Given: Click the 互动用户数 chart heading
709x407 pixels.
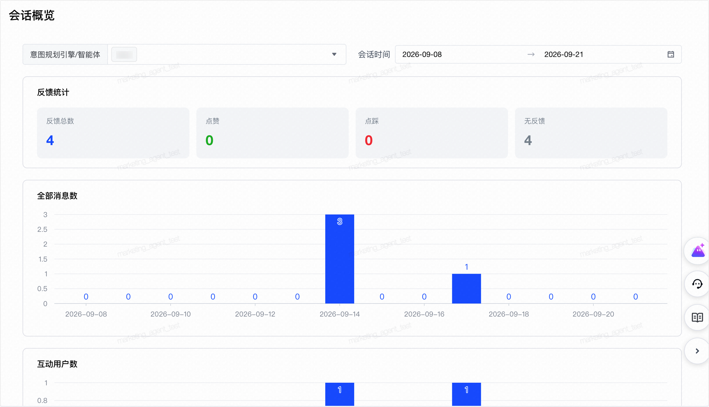Looking at the screenshot, I should click(57, 364).
